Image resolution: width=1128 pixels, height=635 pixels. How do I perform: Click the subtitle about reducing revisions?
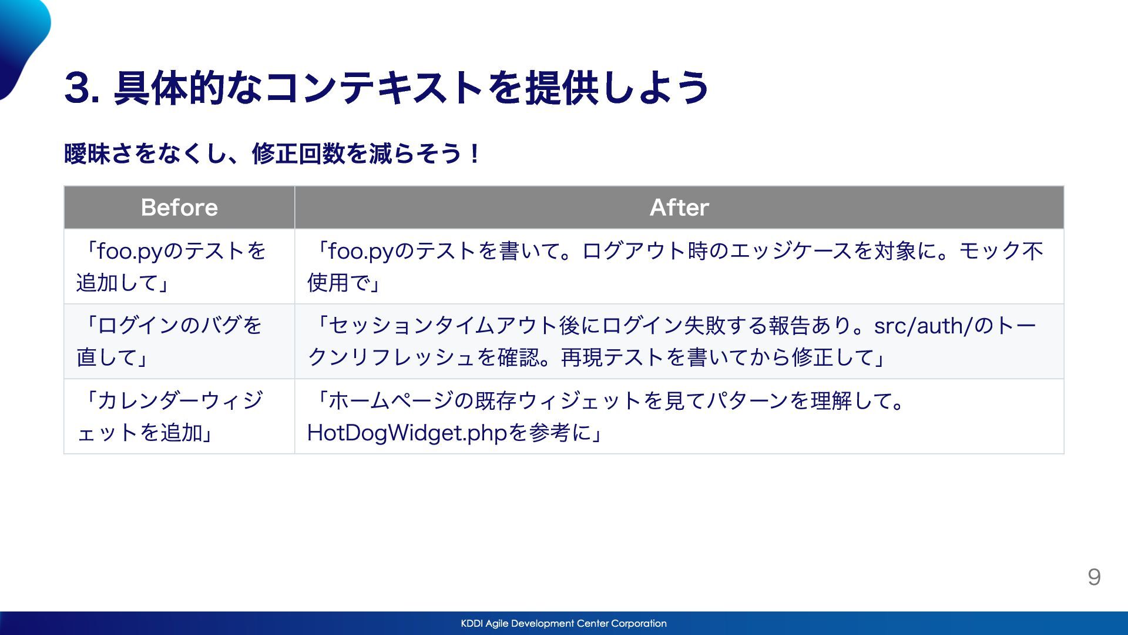(271, 154)
